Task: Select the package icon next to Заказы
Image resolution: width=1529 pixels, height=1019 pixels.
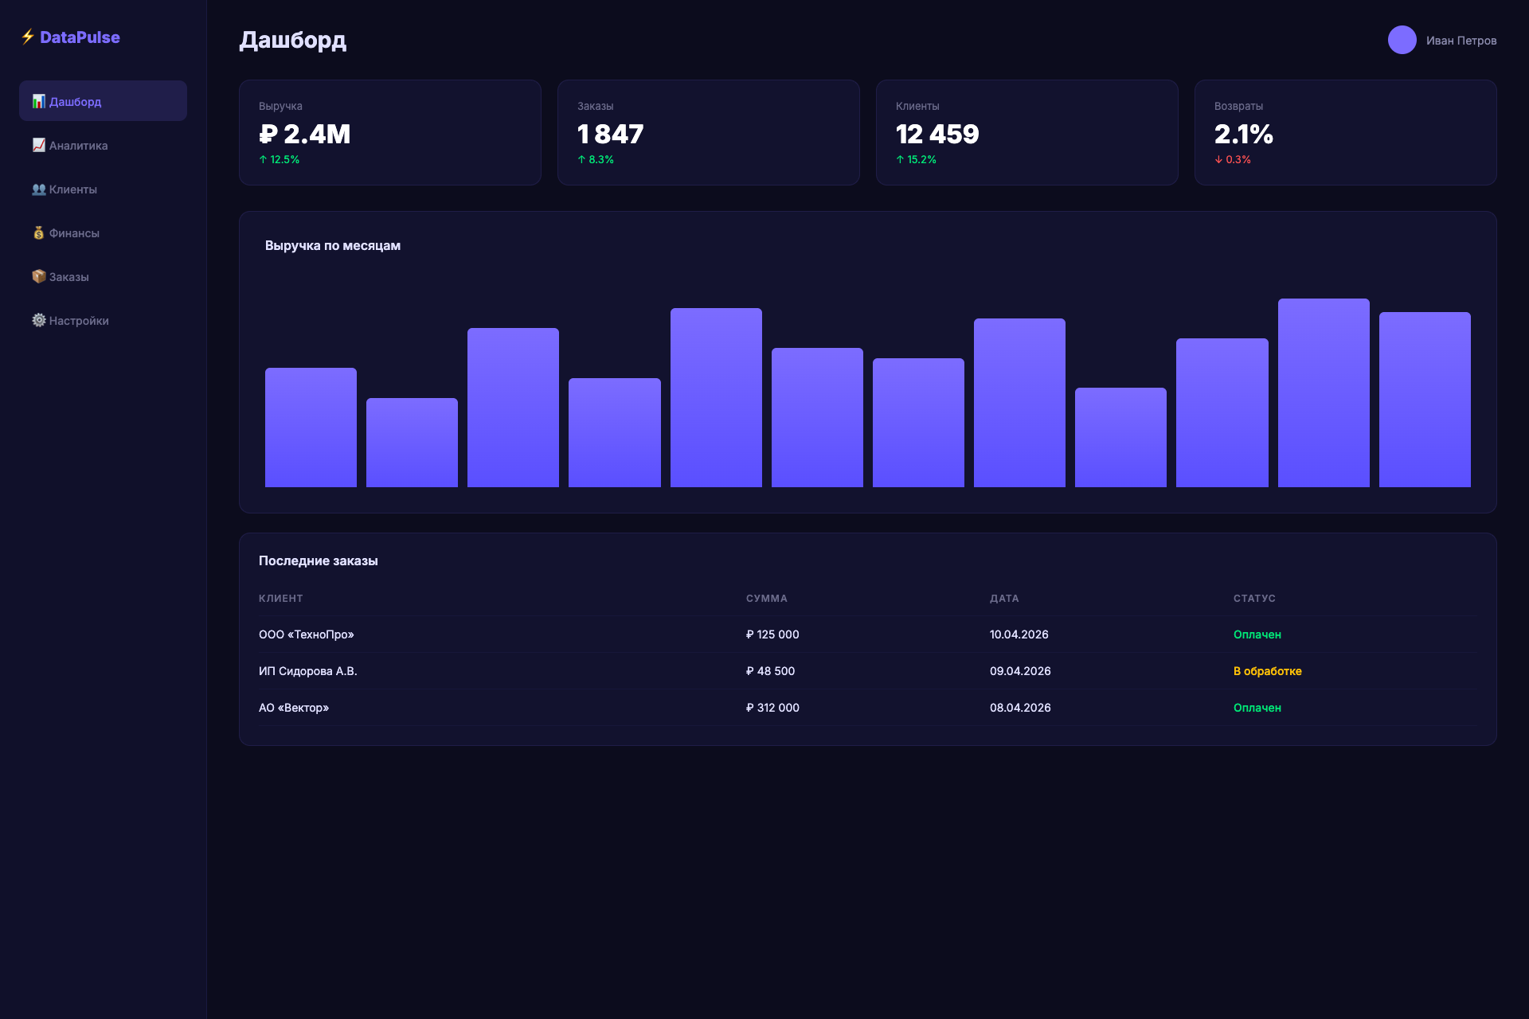Action: pos(37,276)
